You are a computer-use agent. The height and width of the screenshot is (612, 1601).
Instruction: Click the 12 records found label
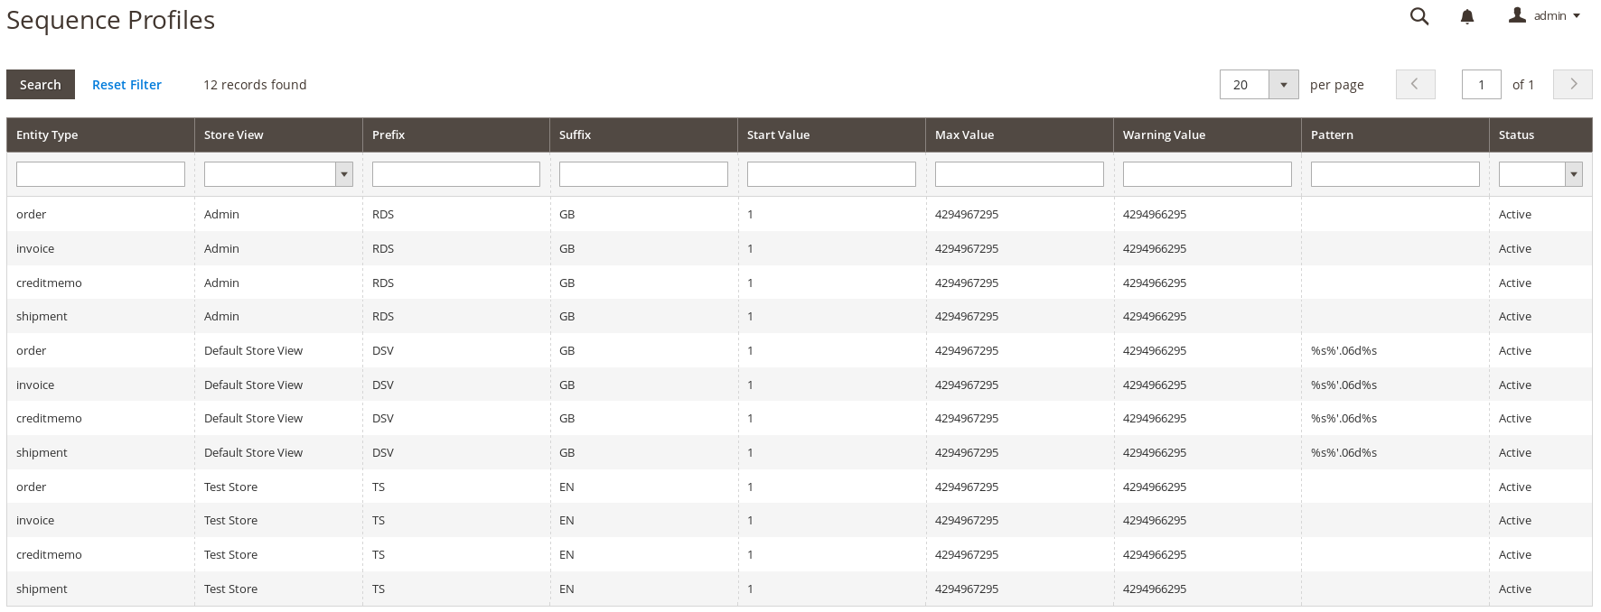(255, 85)
